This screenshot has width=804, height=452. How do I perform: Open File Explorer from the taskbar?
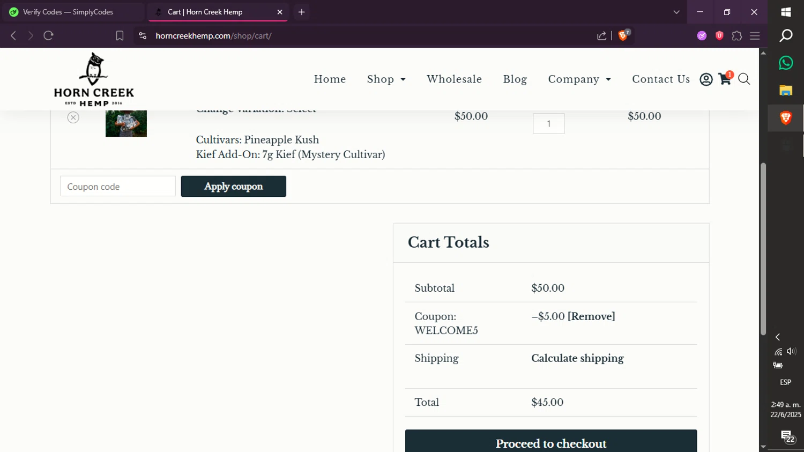[786, 90]
